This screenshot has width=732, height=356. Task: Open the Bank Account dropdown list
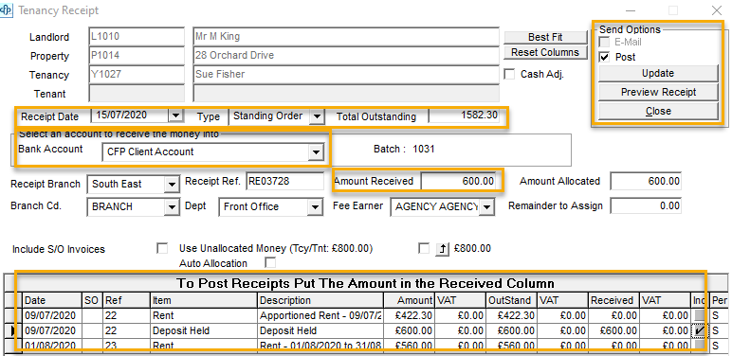(x=316, y=152)
